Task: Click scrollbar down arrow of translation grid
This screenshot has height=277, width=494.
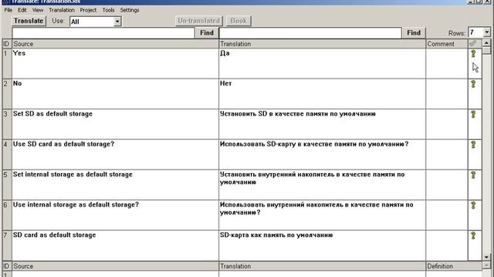Action: (x=486, y=257)
